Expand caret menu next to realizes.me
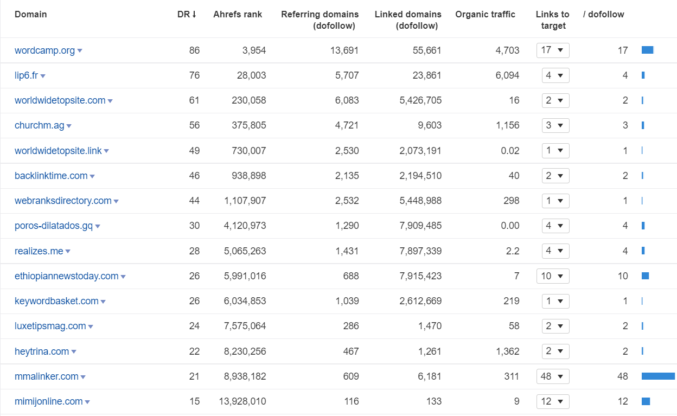677x416 pixels. (x=68, y=252)
